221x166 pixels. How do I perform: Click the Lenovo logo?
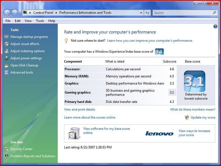159,133
